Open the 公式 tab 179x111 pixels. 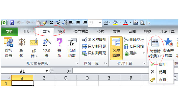pyautogui.click(x=101, y=31)
